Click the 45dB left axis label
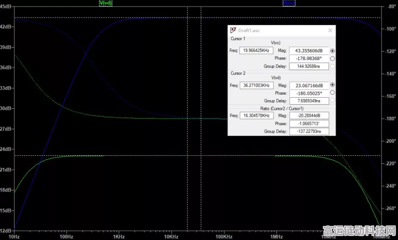Viewport: 398px width, 240px height. (5, 7)
